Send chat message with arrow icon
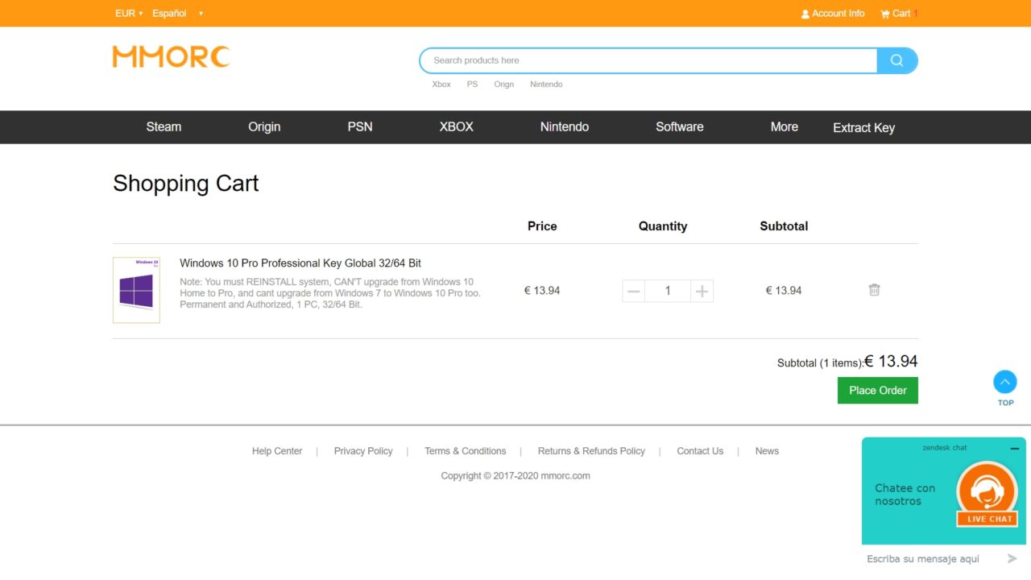The height and width of the screenshot is (580, 1031). click(1012, 558)
